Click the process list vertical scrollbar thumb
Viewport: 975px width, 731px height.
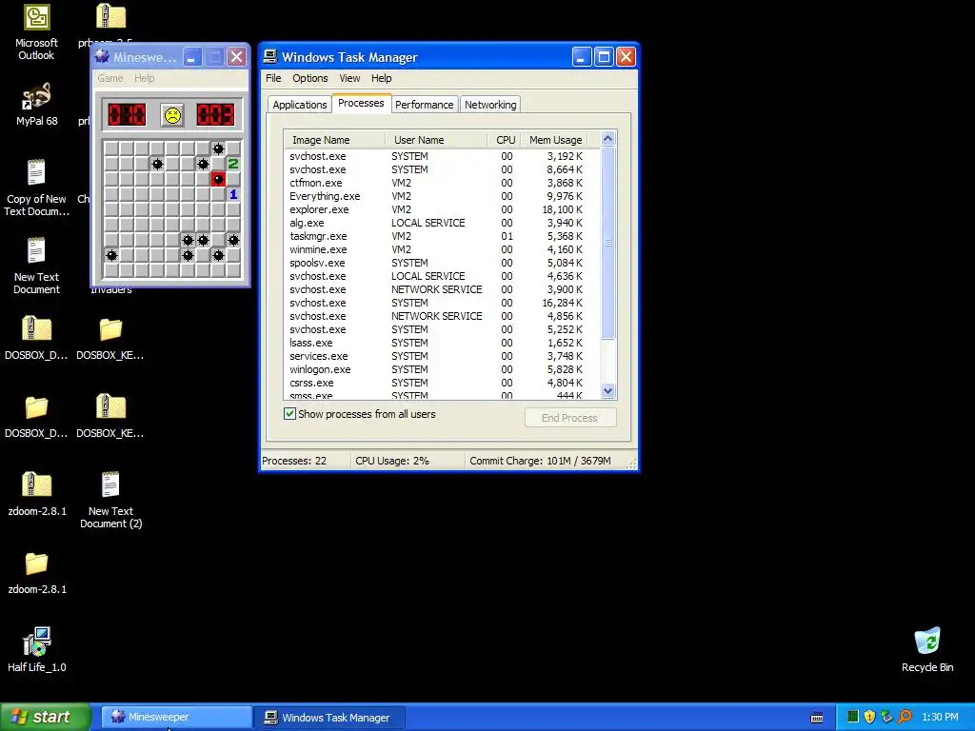point(608,243)
